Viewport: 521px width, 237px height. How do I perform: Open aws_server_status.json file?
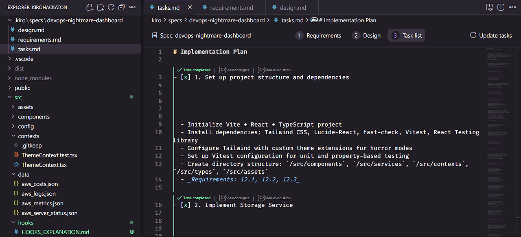coord(49,213)
